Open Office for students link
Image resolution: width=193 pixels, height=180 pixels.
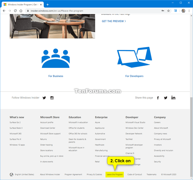(x=77, y=128)
